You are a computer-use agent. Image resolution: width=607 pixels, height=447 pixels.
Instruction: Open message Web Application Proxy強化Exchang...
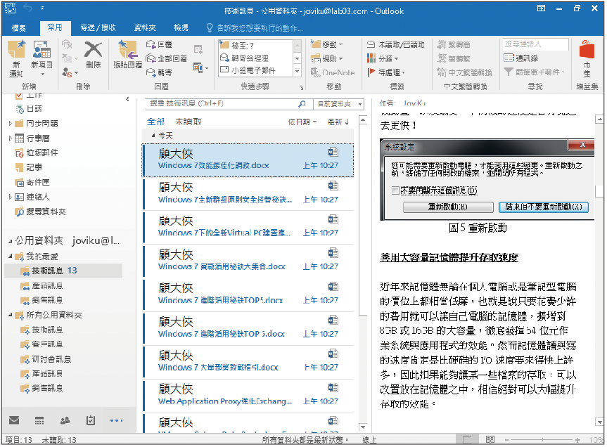(x=248, y=396)
